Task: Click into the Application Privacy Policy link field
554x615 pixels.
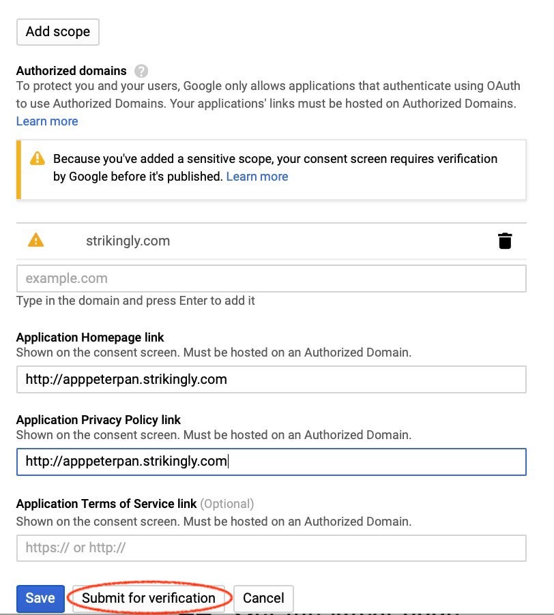Action: 271,462
